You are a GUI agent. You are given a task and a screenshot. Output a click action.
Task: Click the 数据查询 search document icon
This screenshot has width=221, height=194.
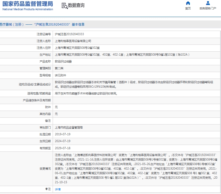[x=65, y=6]
